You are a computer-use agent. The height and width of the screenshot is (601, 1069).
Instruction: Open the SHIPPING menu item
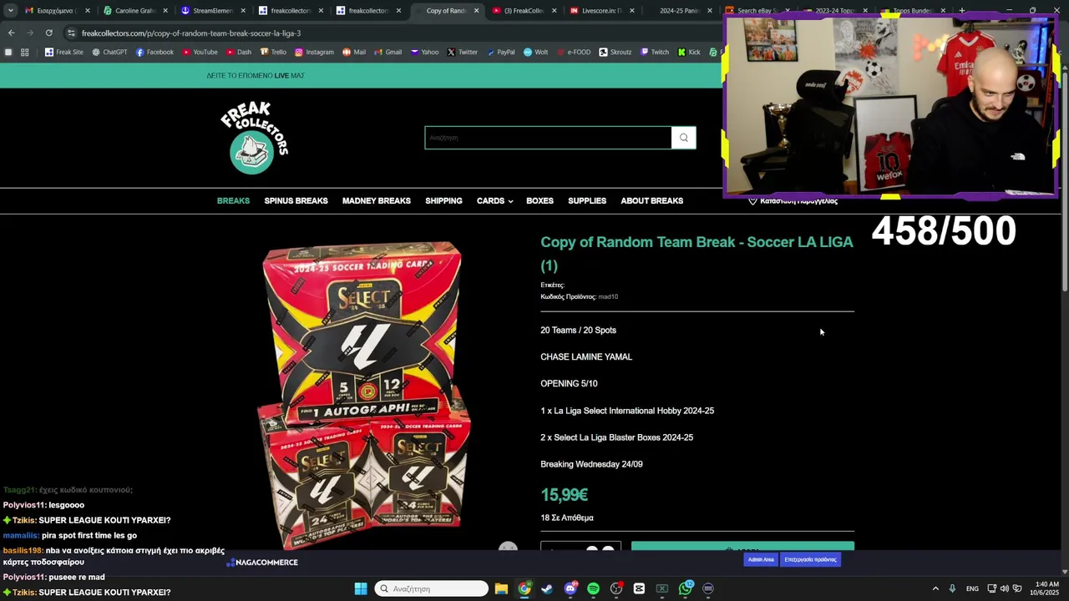point(443,200)
